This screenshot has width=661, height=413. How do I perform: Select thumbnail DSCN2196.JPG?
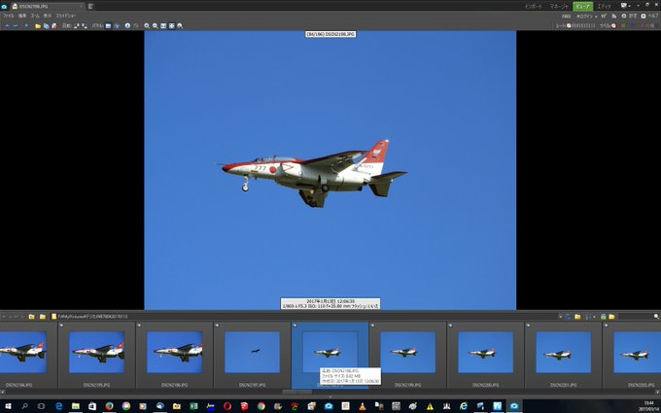point(175,355)
